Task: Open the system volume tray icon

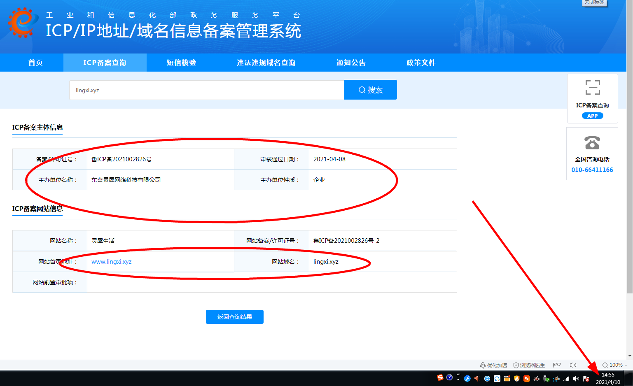Action: point(576,379)
